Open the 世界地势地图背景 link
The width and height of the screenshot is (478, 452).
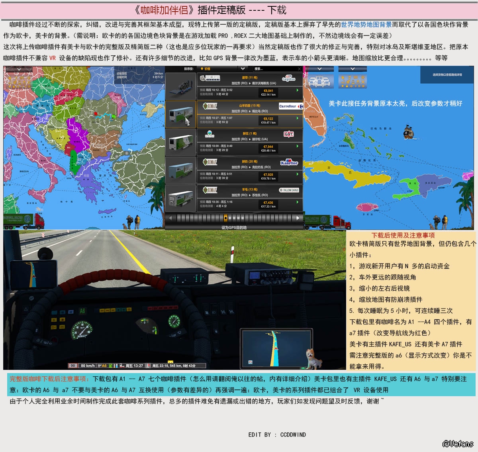pos(366,25)
